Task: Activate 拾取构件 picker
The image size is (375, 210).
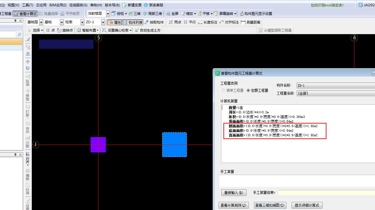Action: coord(154,22)
